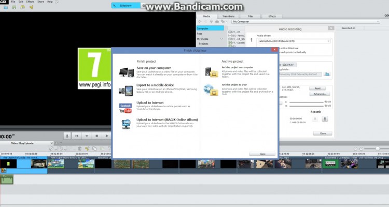Click the small icon beside Help menu

pos(57,2)
